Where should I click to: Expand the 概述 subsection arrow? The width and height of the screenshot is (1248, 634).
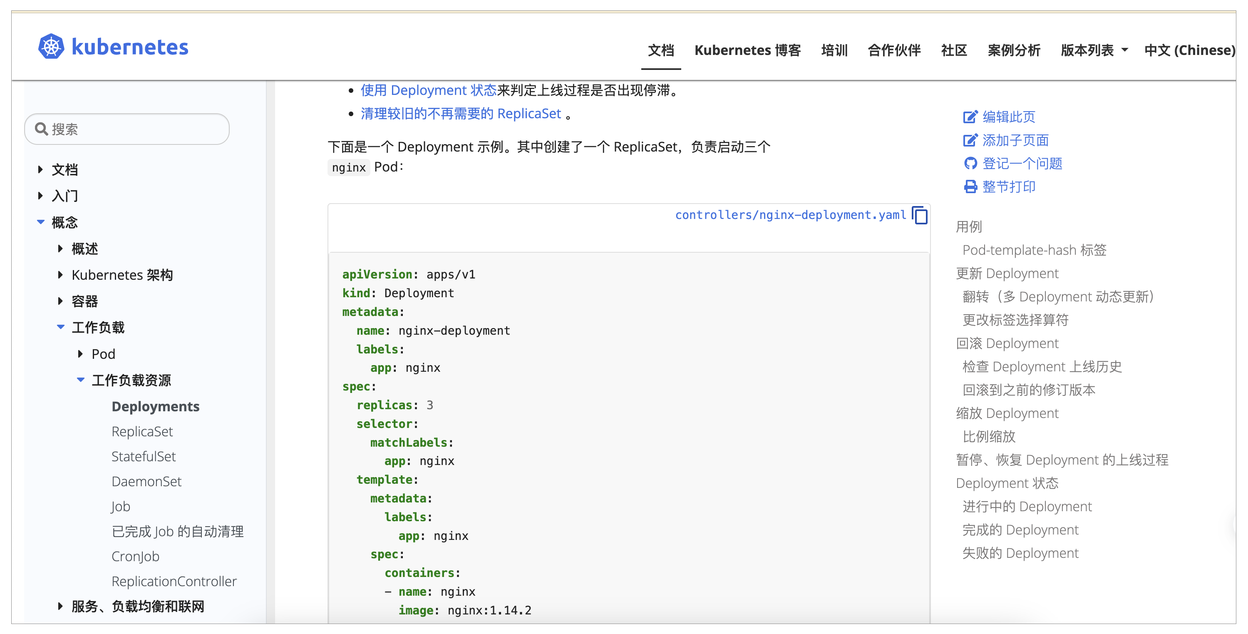pyautogui.click(x=61, y=248)
